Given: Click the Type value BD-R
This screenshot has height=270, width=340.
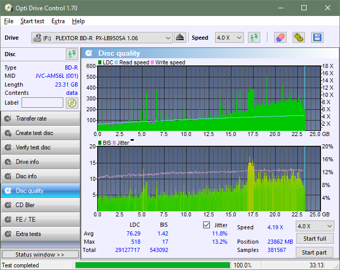Looking at the screenshot, I should 71,68.
